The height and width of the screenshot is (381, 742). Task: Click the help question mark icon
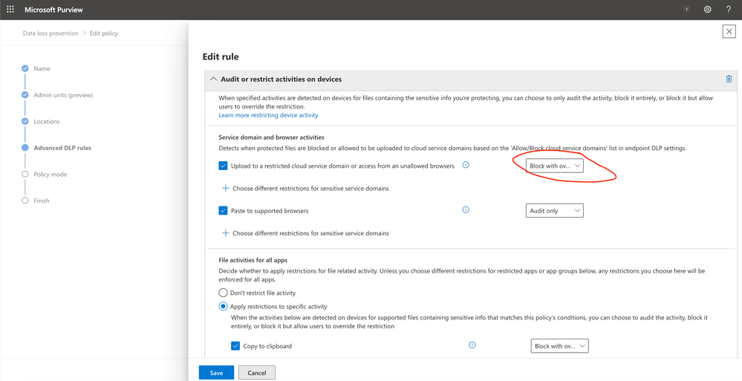(x=728, y=10)
